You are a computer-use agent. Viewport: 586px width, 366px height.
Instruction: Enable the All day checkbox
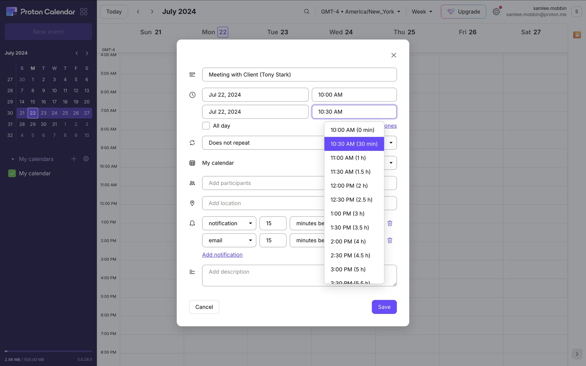[x=206, y=126]
